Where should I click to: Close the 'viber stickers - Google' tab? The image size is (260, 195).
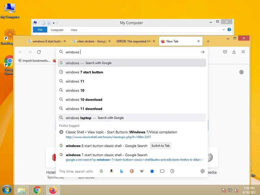click(109, 41)
